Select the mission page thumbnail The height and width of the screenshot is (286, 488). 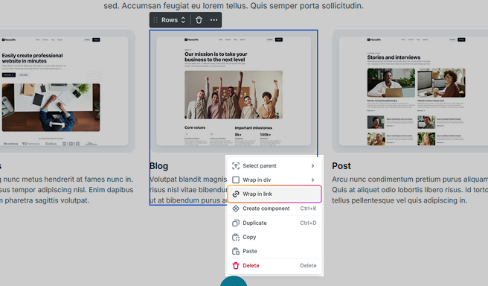tap(234, 91)
